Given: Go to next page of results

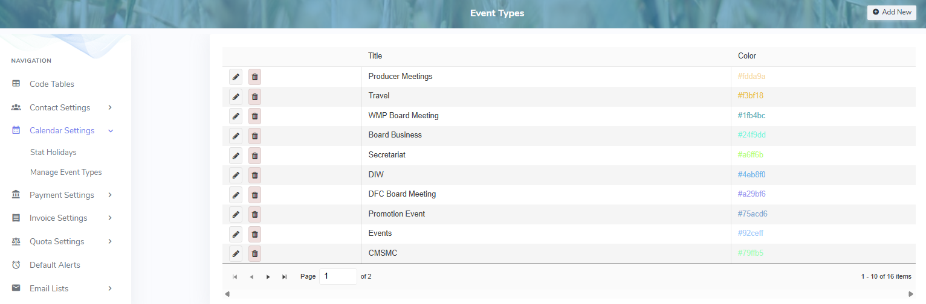Looking at the screenshot, I should click(268, 277).
